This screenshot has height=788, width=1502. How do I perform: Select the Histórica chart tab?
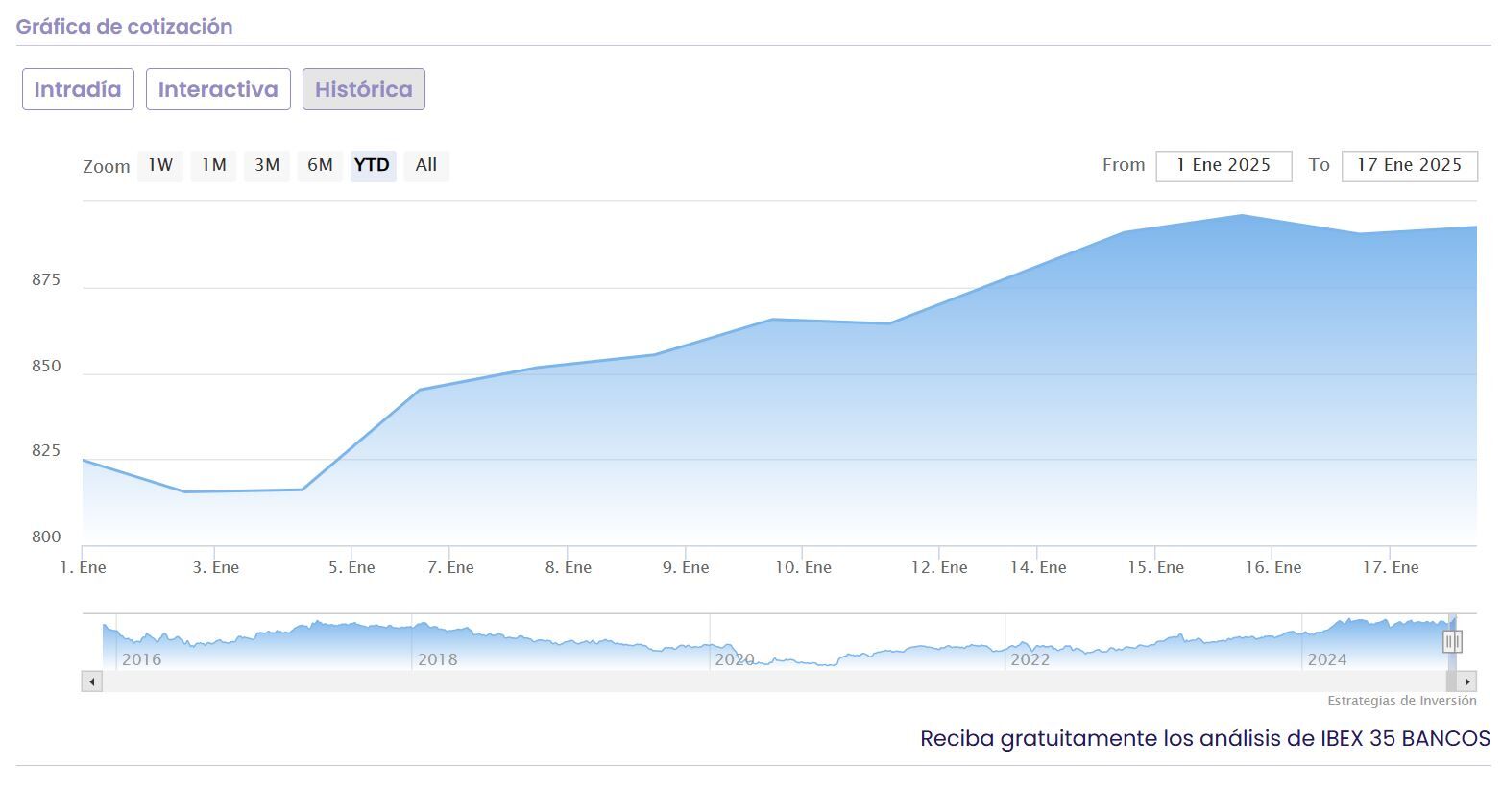click(364, 89)
